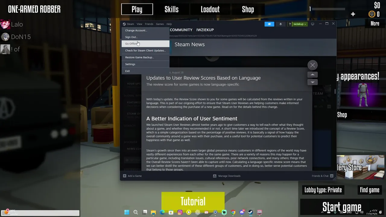This screenshot has width=386, height=217.
Task: Select Check for Steam Client Updates...
Action: pyautogui.click(x=145, y=51)
